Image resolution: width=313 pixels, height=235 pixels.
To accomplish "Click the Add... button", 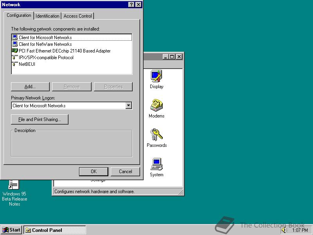I will [x=30, y=87].
